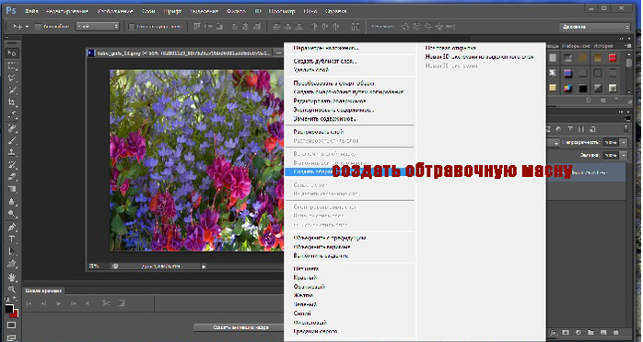
Task: Choose Удалить слой menu item
Action: (x=311, y=70)
